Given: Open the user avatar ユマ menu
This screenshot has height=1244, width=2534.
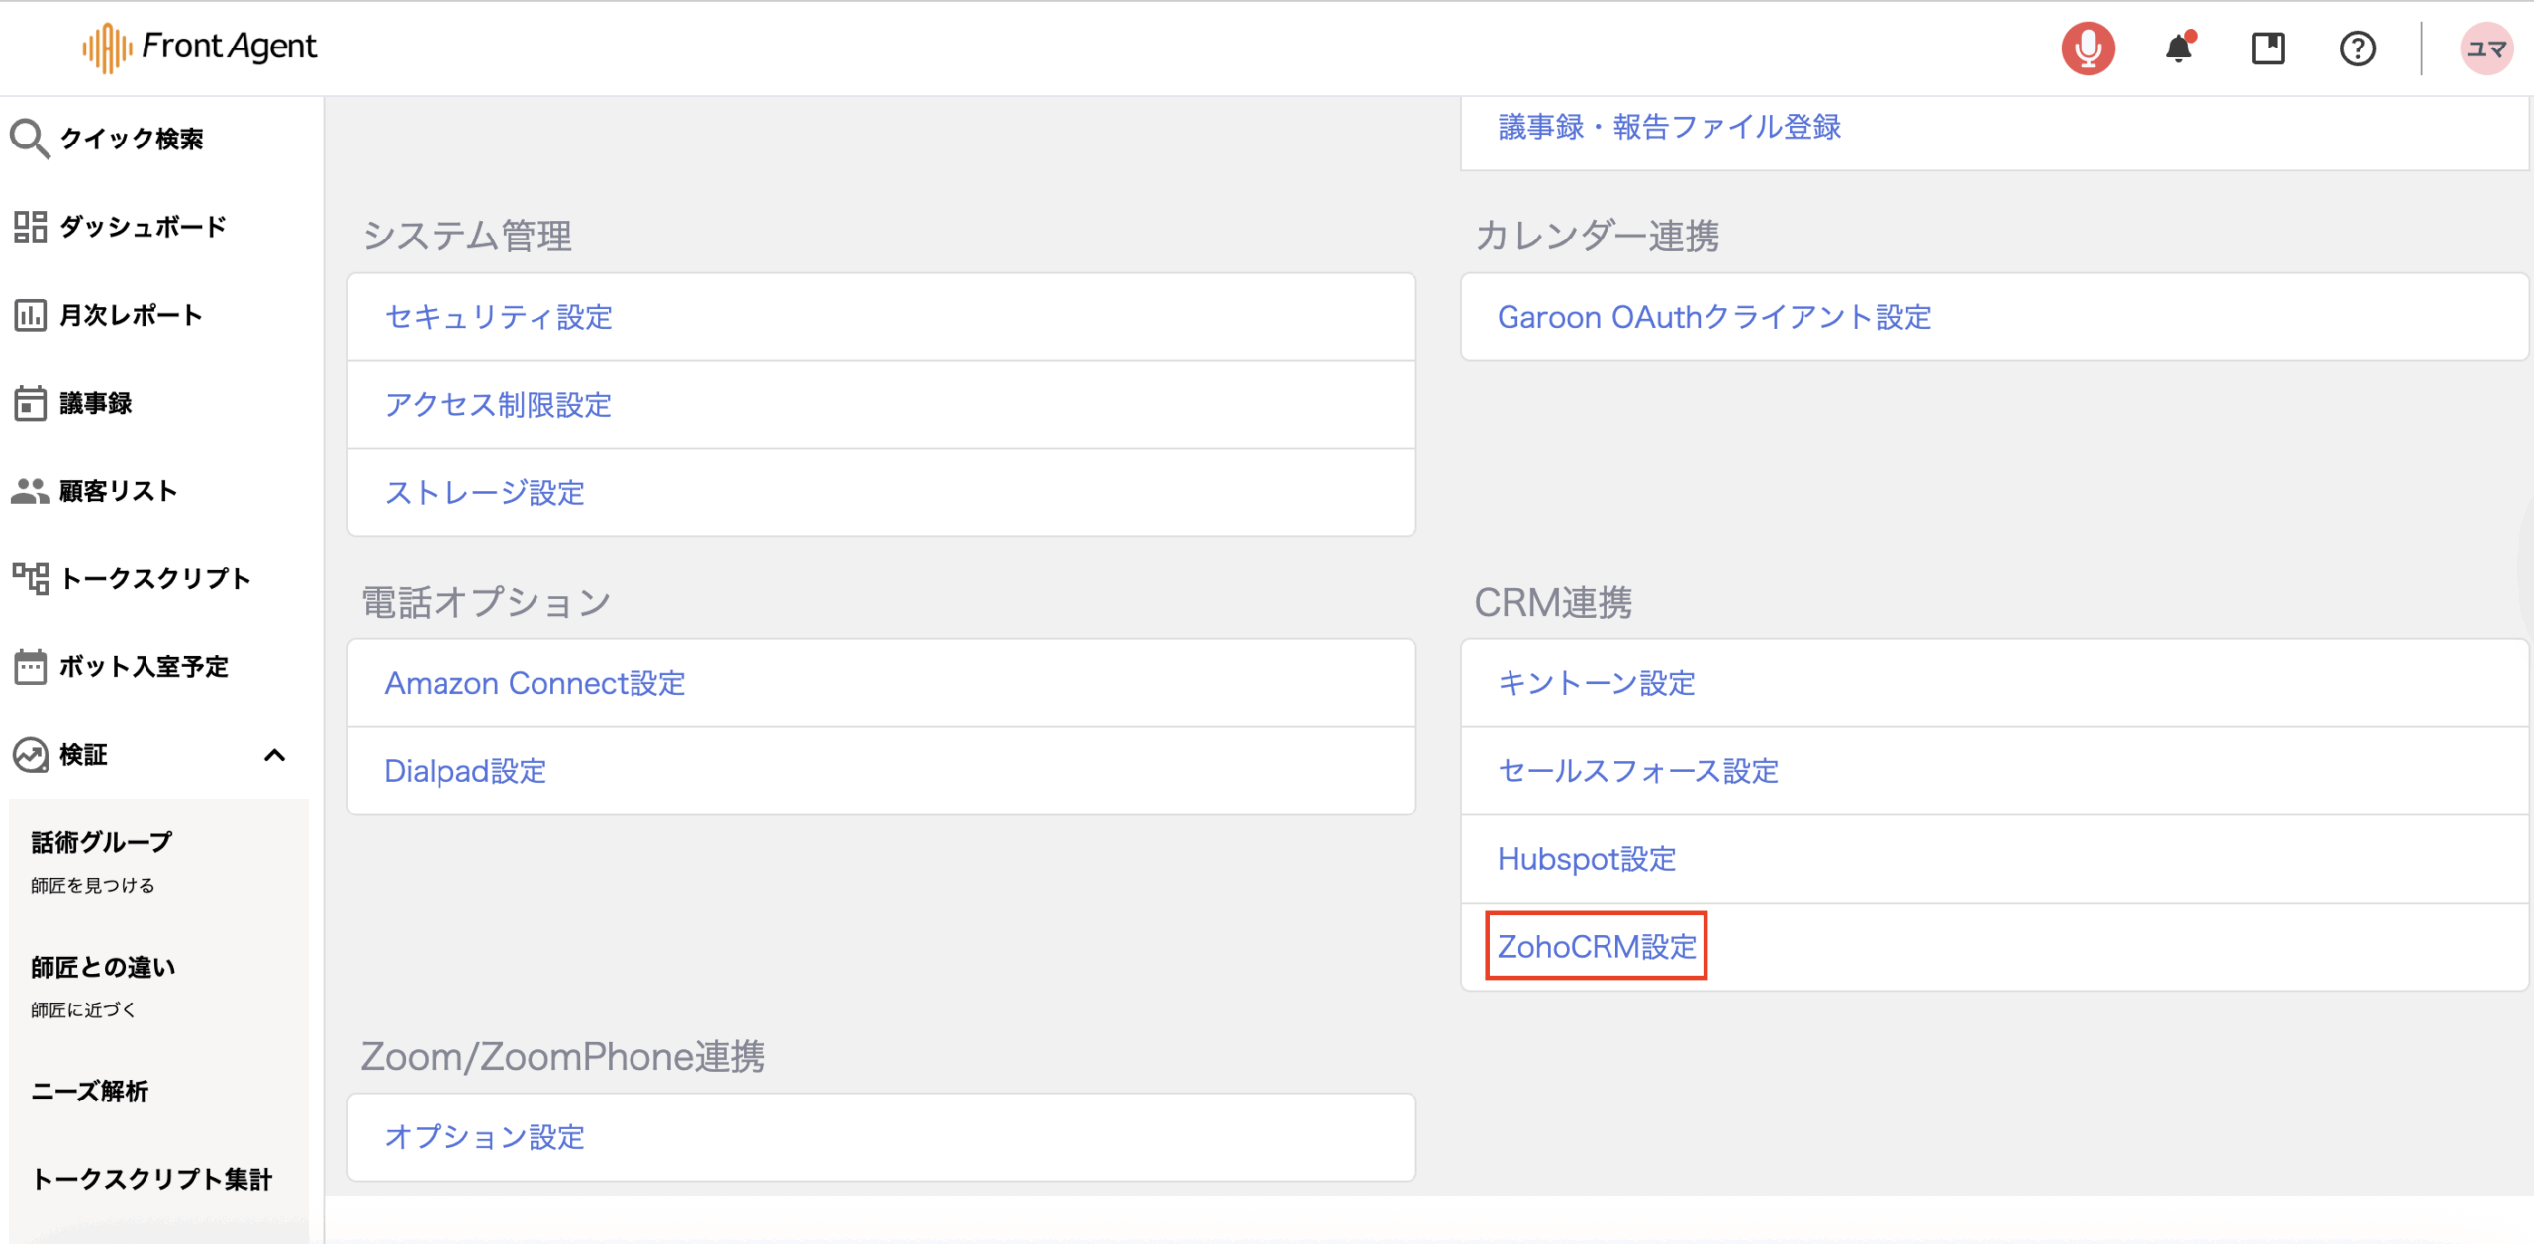Looking at the screenshot, I should 2485,48.
